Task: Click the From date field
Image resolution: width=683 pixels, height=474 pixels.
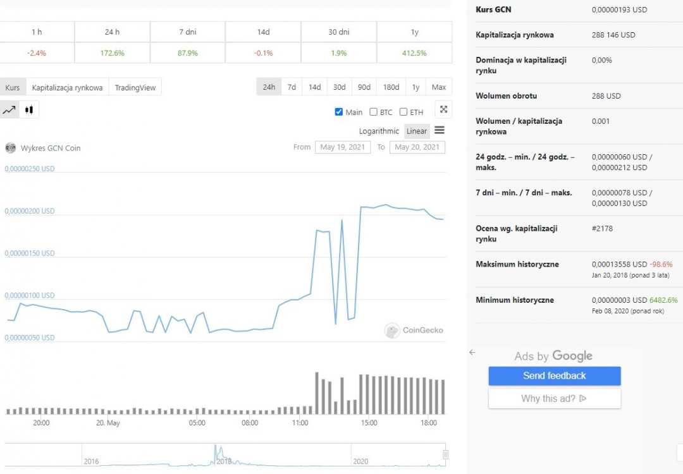Action: pyautogui.click(x=342, y=147)
